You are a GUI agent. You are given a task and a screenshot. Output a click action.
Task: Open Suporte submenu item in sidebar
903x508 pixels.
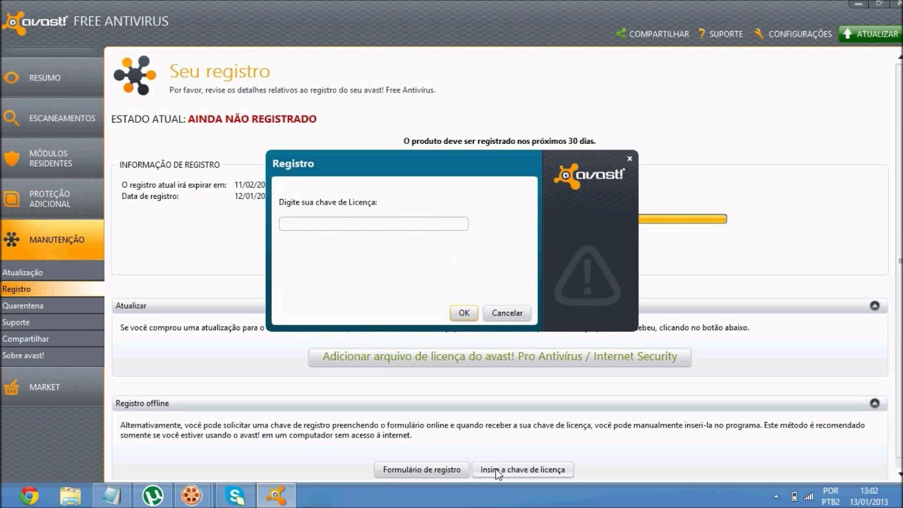coord(52,322)
